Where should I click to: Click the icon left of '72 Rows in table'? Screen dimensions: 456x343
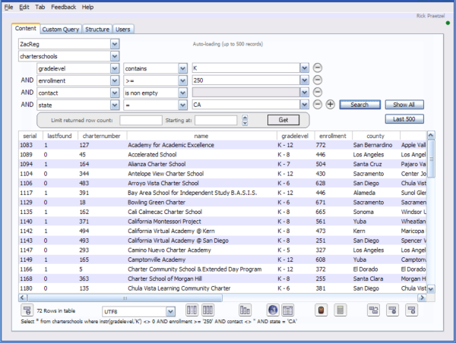pos(27,310)
